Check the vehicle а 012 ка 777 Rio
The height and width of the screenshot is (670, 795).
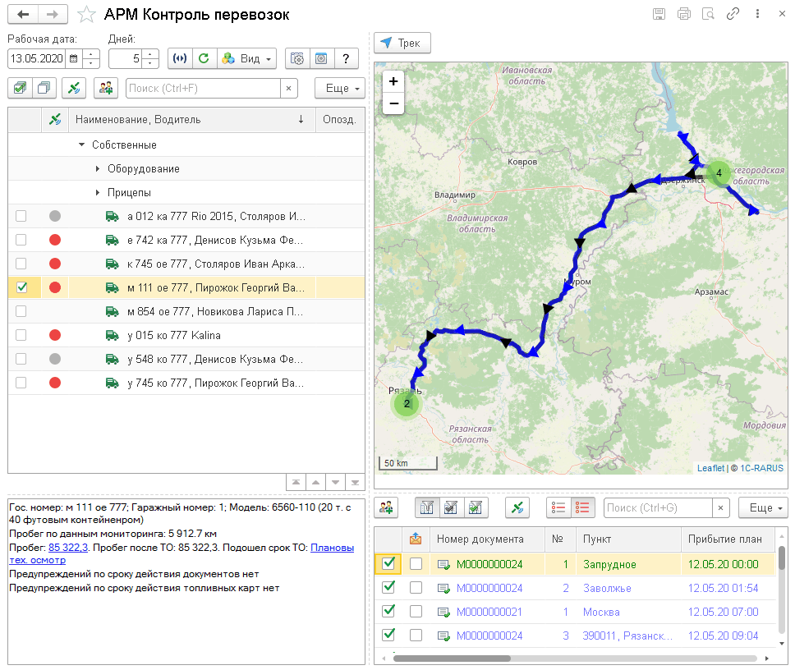[x=21, y=217]
